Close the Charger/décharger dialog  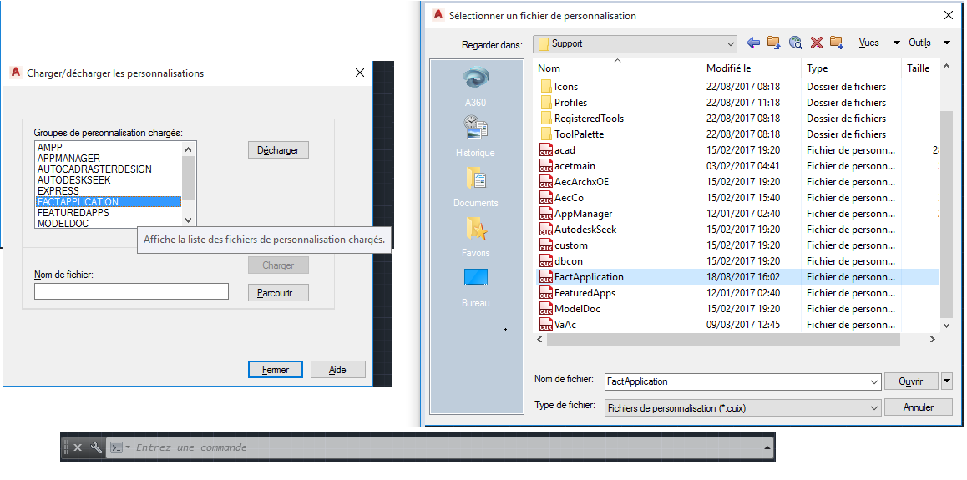click(x=360, y=73)
